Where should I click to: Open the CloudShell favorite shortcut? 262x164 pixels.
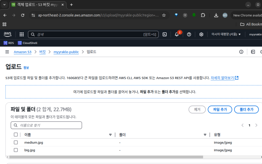coord(28,43)
